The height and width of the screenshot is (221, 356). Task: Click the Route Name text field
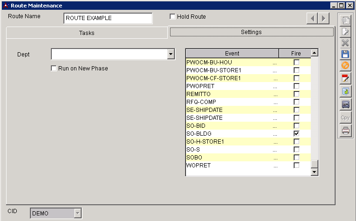108,18
